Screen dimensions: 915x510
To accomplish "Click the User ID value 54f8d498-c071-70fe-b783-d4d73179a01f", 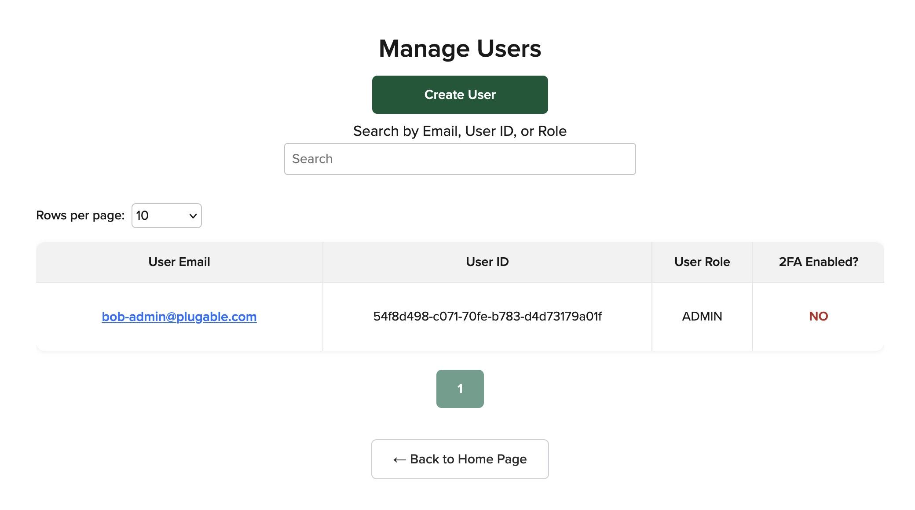I will click(487, 316).
